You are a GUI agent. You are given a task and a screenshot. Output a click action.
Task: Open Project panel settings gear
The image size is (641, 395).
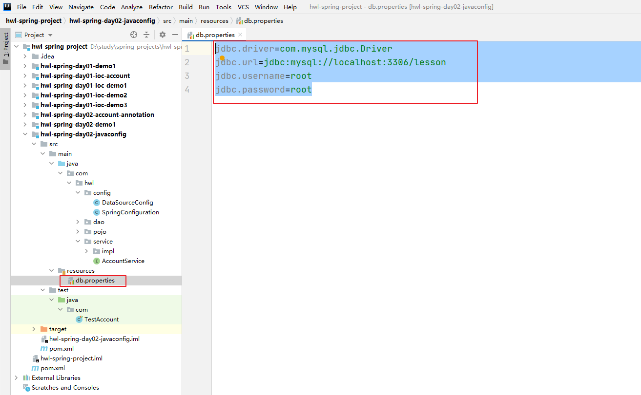(163, 35)
